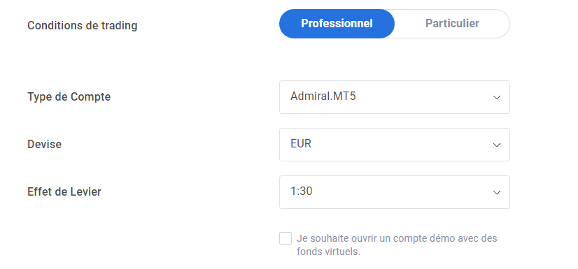
Task: Select the Professionnel trading conditions option
Action: [337, 24]
